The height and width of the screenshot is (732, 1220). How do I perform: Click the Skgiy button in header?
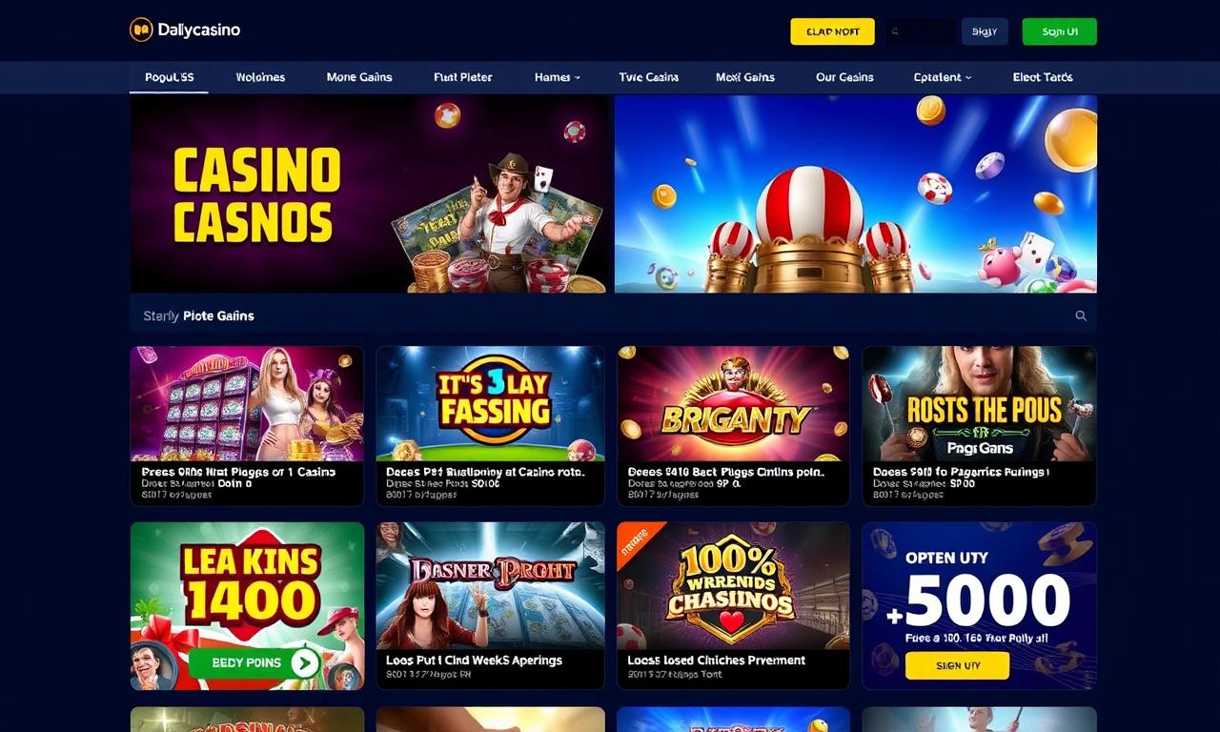pyautogui.click(x=985, y=31)
